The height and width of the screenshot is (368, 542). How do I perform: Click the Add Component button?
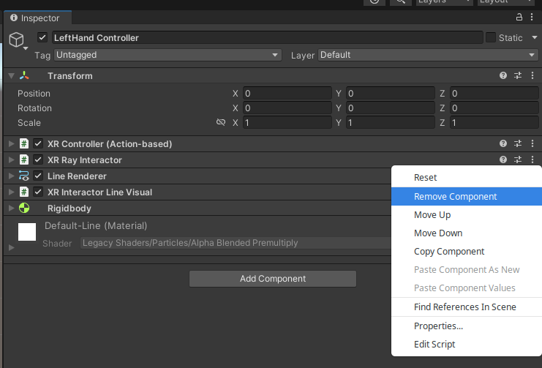(273, 279)
